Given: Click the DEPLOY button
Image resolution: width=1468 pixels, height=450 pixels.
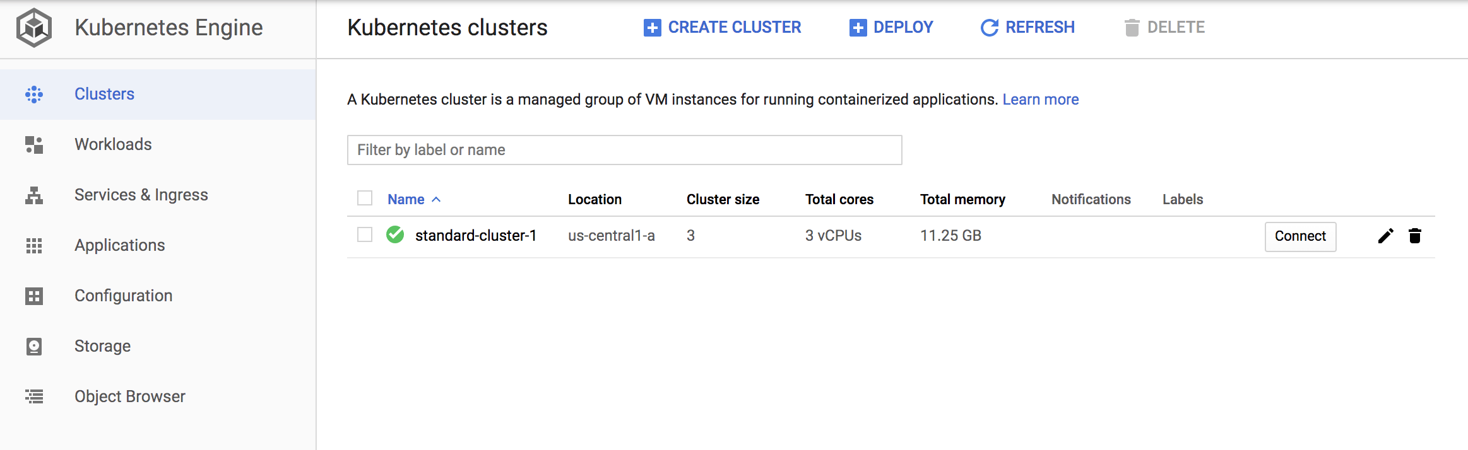Looking at the screenshot, I should [891, 27].
